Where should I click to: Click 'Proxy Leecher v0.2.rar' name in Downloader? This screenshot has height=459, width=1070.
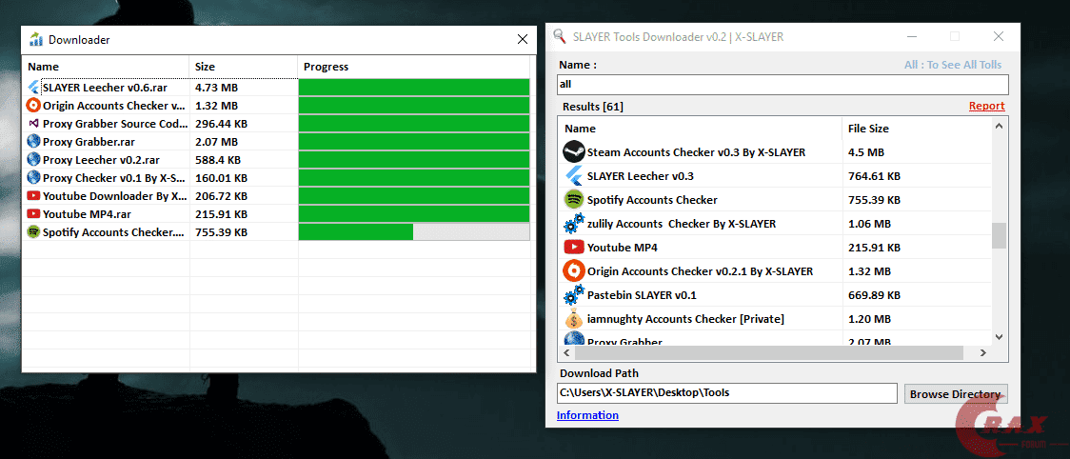[101, 160]
